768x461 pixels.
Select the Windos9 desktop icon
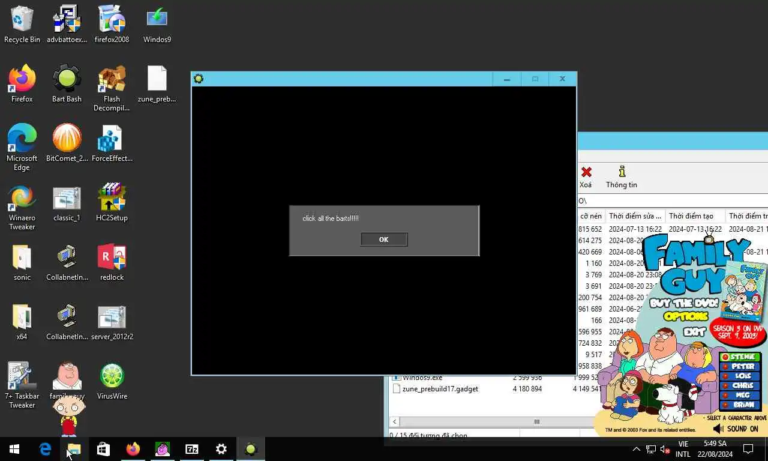pos(157,25)
